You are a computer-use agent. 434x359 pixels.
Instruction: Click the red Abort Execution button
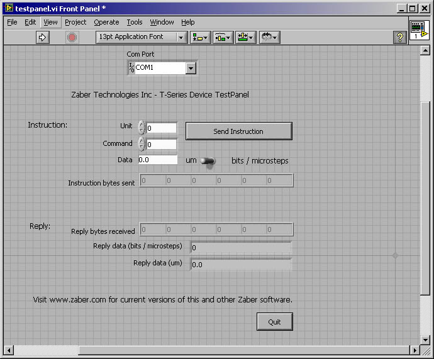(x=72, y=37)
